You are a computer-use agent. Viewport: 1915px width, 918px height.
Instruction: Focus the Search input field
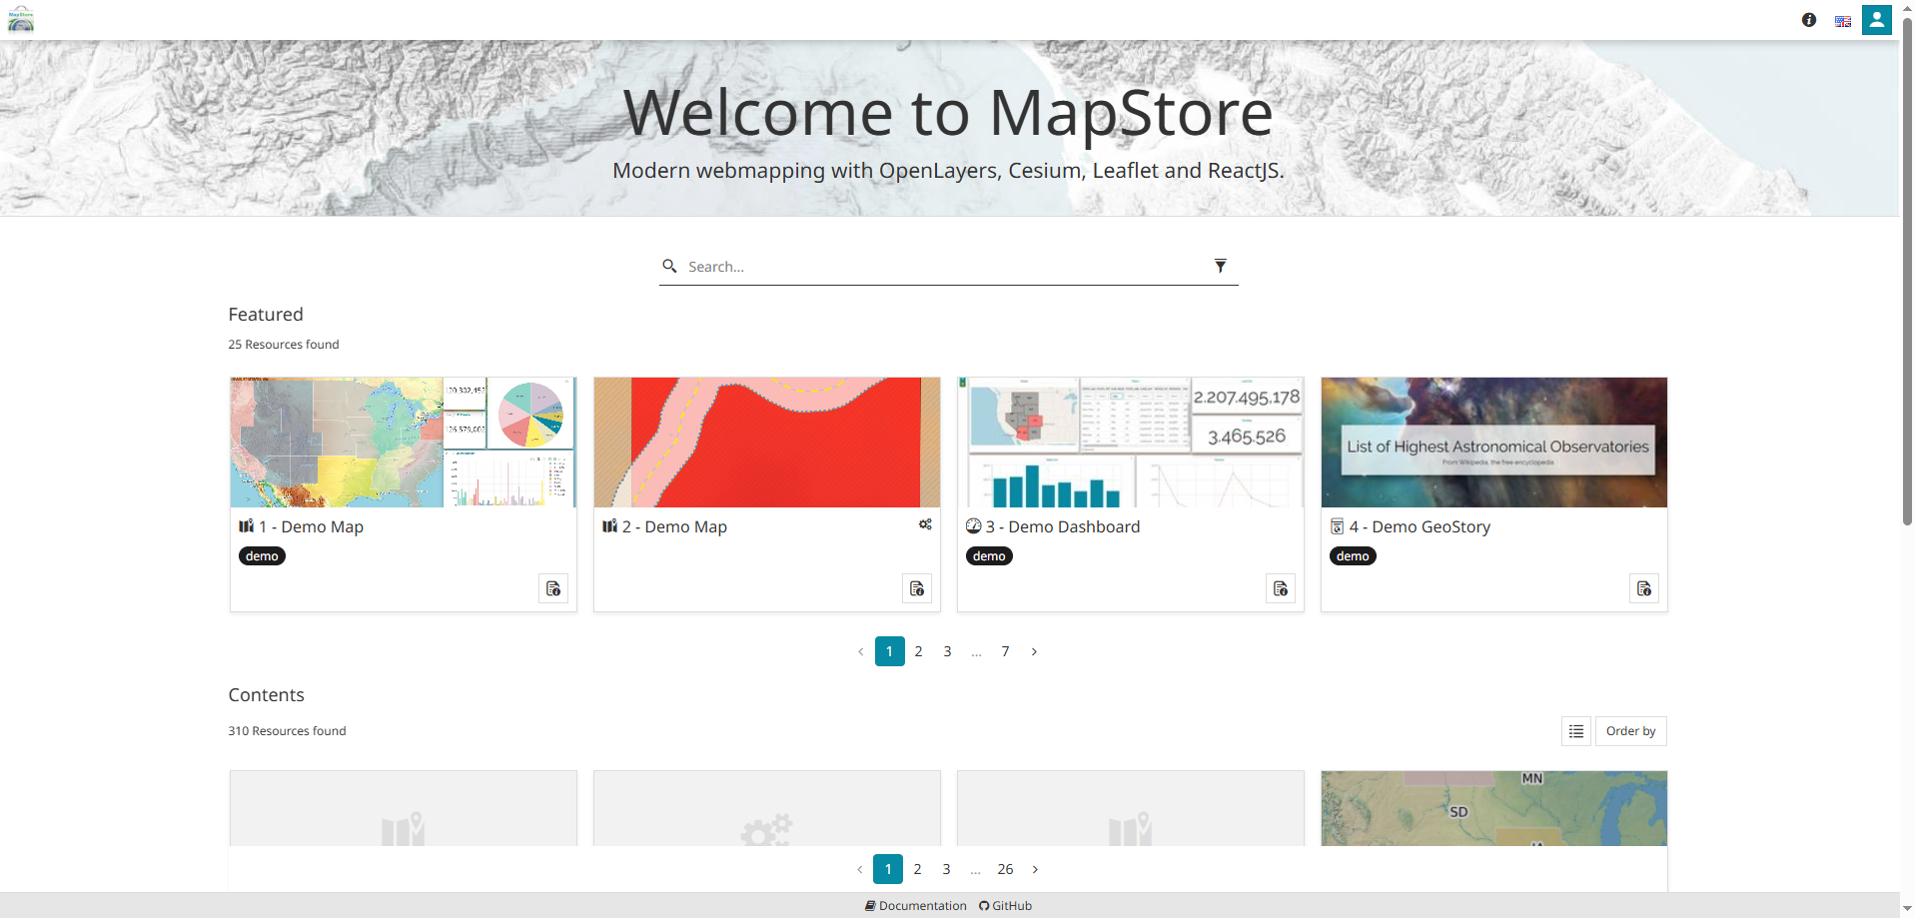(x=939, y=267)
